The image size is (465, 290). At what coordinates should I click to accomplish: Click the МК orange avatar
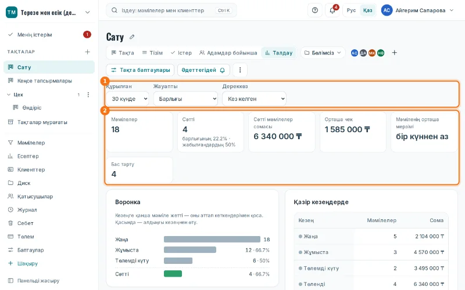[x=372, y=53]
